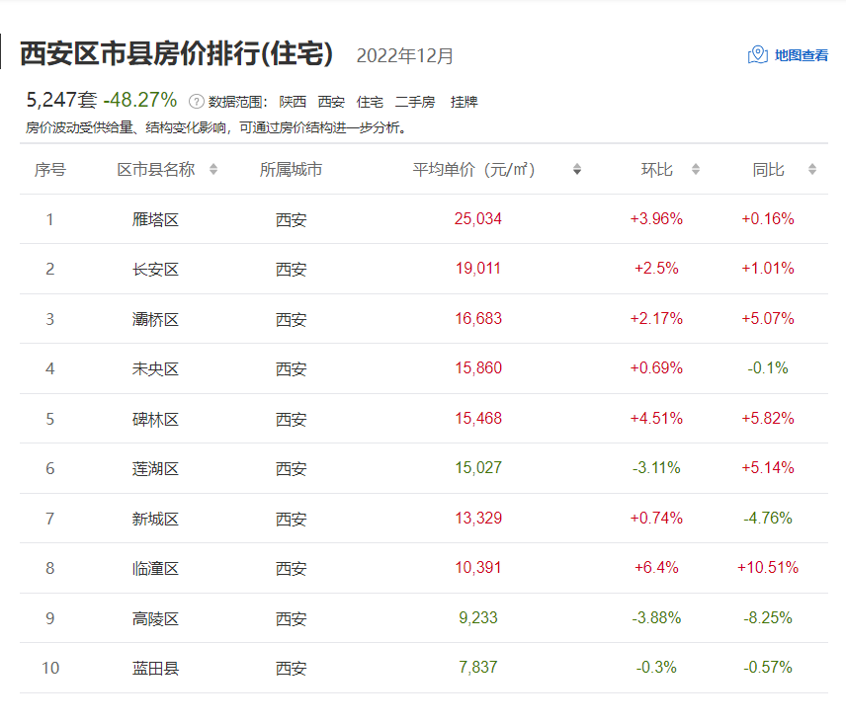Open the map view icon
Image resolution: width=846 pixels, height=725 pixels.
point(757,55)
